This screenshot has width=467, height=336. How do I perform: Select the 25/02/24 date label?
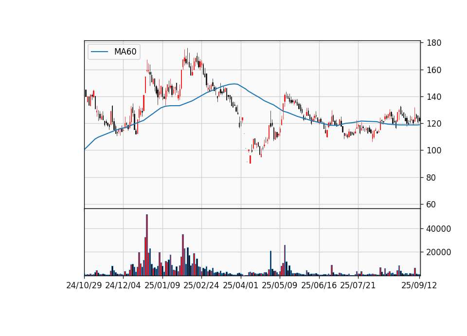click(x=201, y=285)
